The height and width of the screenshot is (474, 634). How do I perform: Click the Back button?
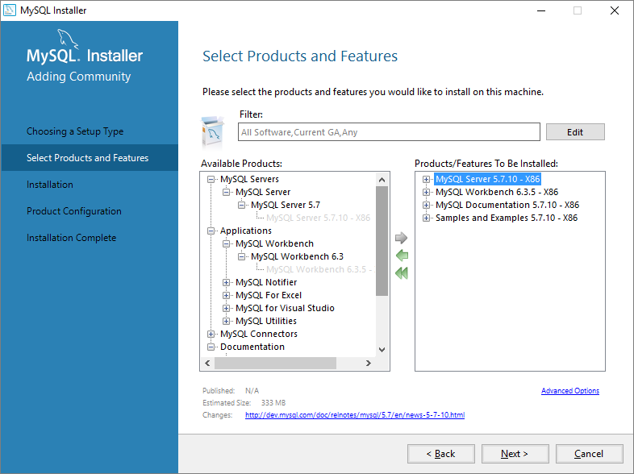pyautogui.click(x=440, y=454)
